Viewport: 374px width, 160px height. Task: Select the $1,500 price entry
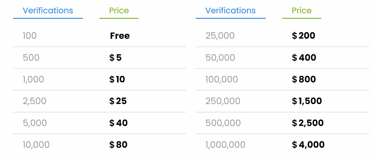[307, 101]
